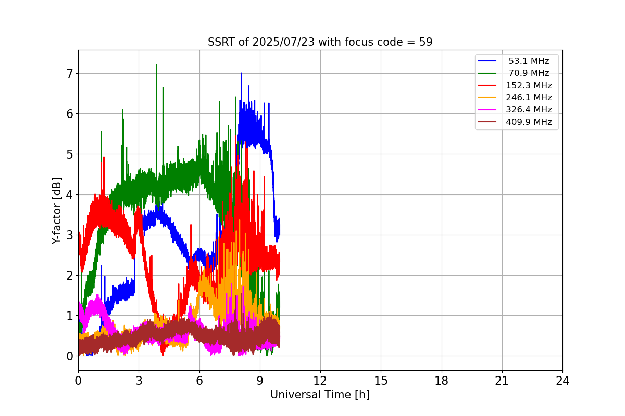625x416 pixels.
Task: Click y-axis tick label 5
Action: 69,154
